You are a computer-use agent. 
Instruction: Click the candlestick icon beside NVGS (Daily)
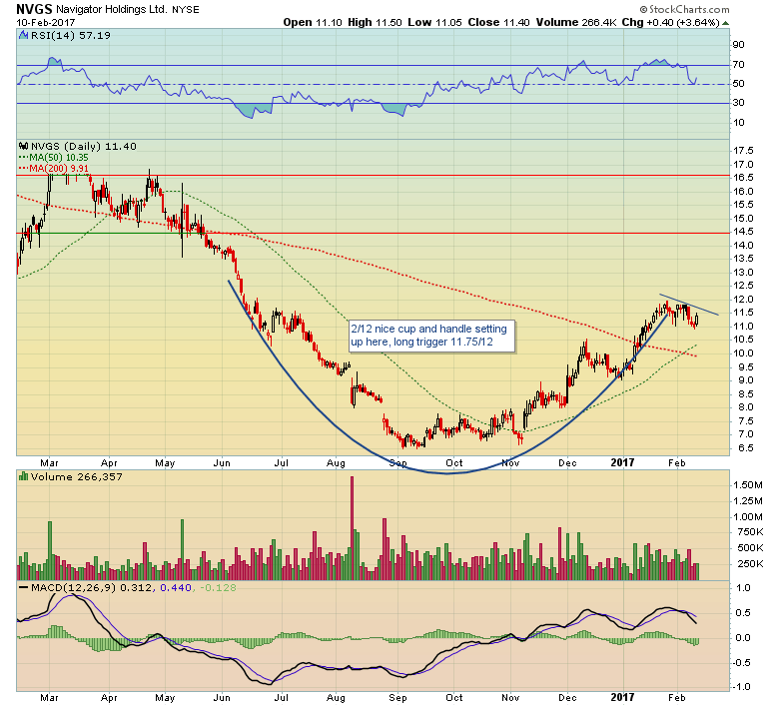coord(23,146)
